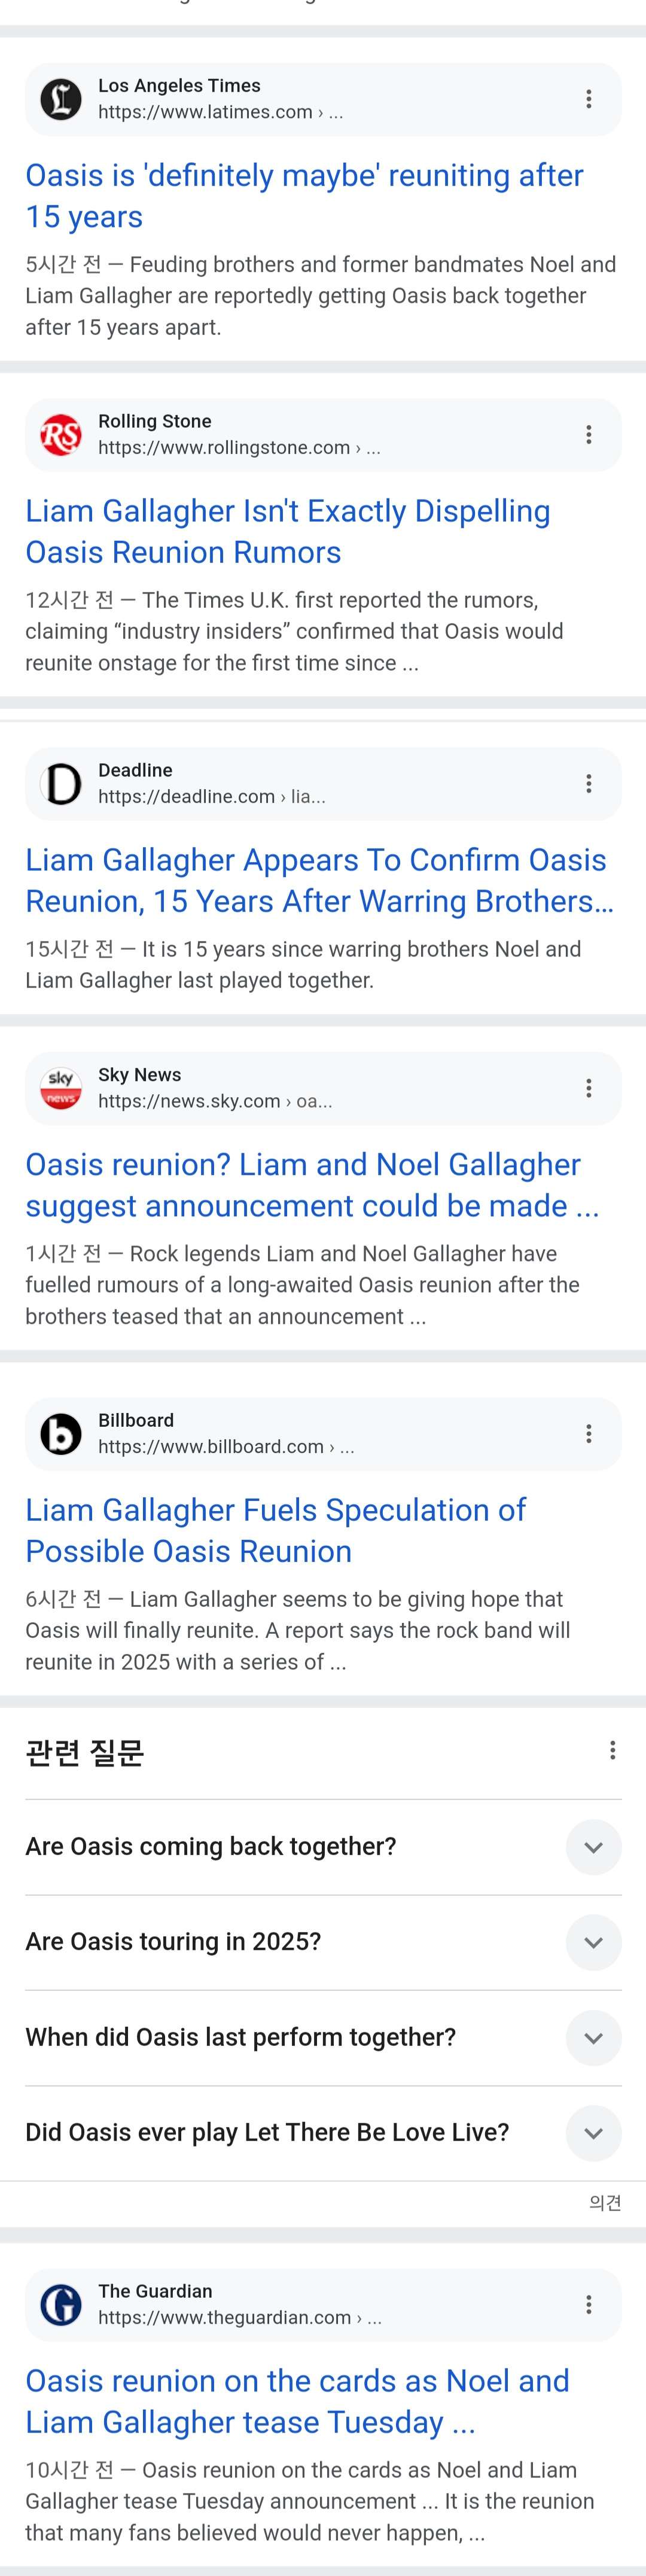This screenshot has height=2576, width=646.
Task: Expand "Are Oasis touring in 2025?" question
Action: 593,1942
